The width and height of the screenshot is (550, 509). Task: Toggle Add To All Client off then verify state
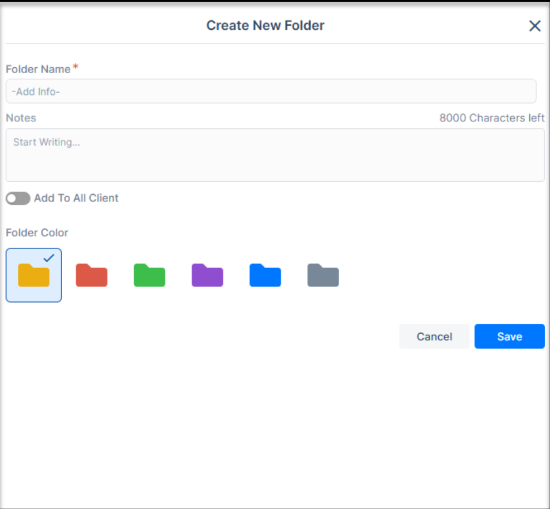(17, 198)
